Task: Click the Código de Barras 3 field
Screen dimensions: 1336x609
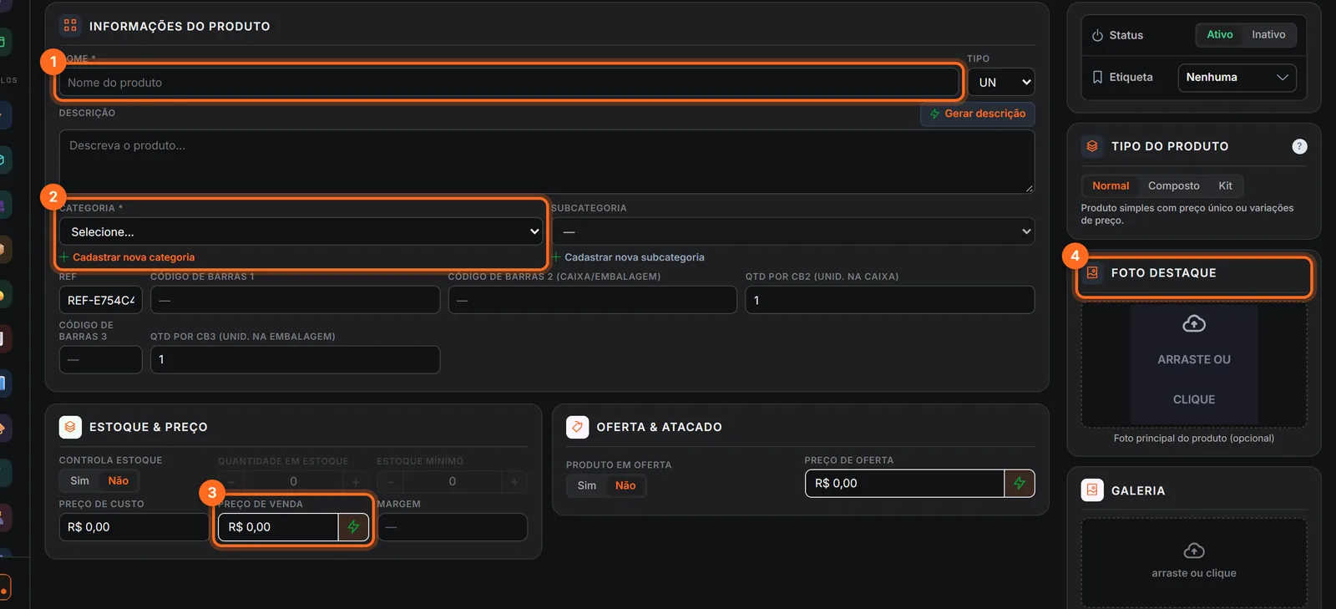Action: [100, 359]
